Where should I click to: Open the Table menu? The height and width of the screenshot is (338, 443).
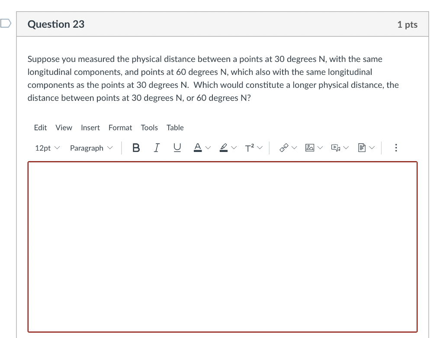(175, 128)
